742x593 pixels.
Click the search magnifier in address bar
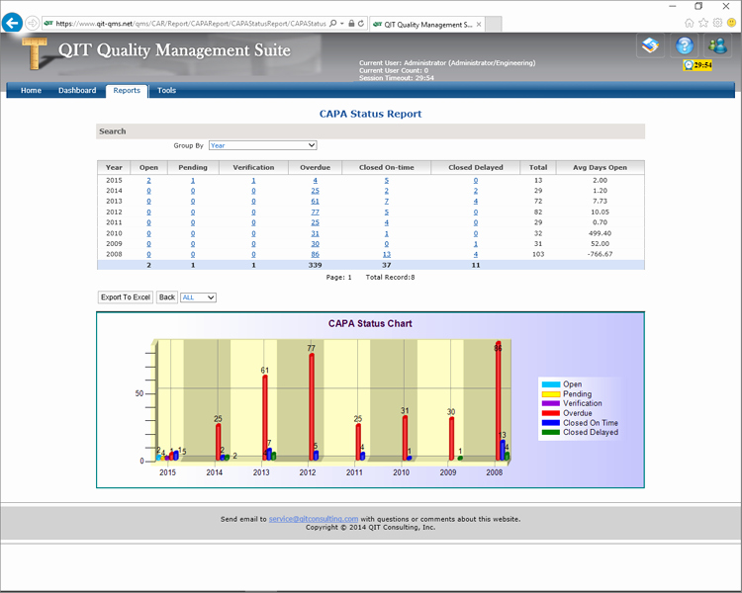333,23
